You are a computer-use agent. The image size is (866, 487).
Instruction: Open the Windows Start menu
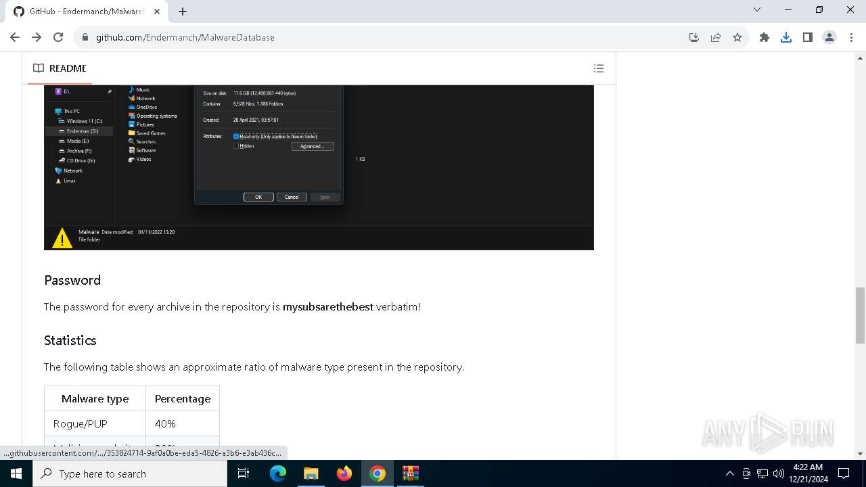16,473
